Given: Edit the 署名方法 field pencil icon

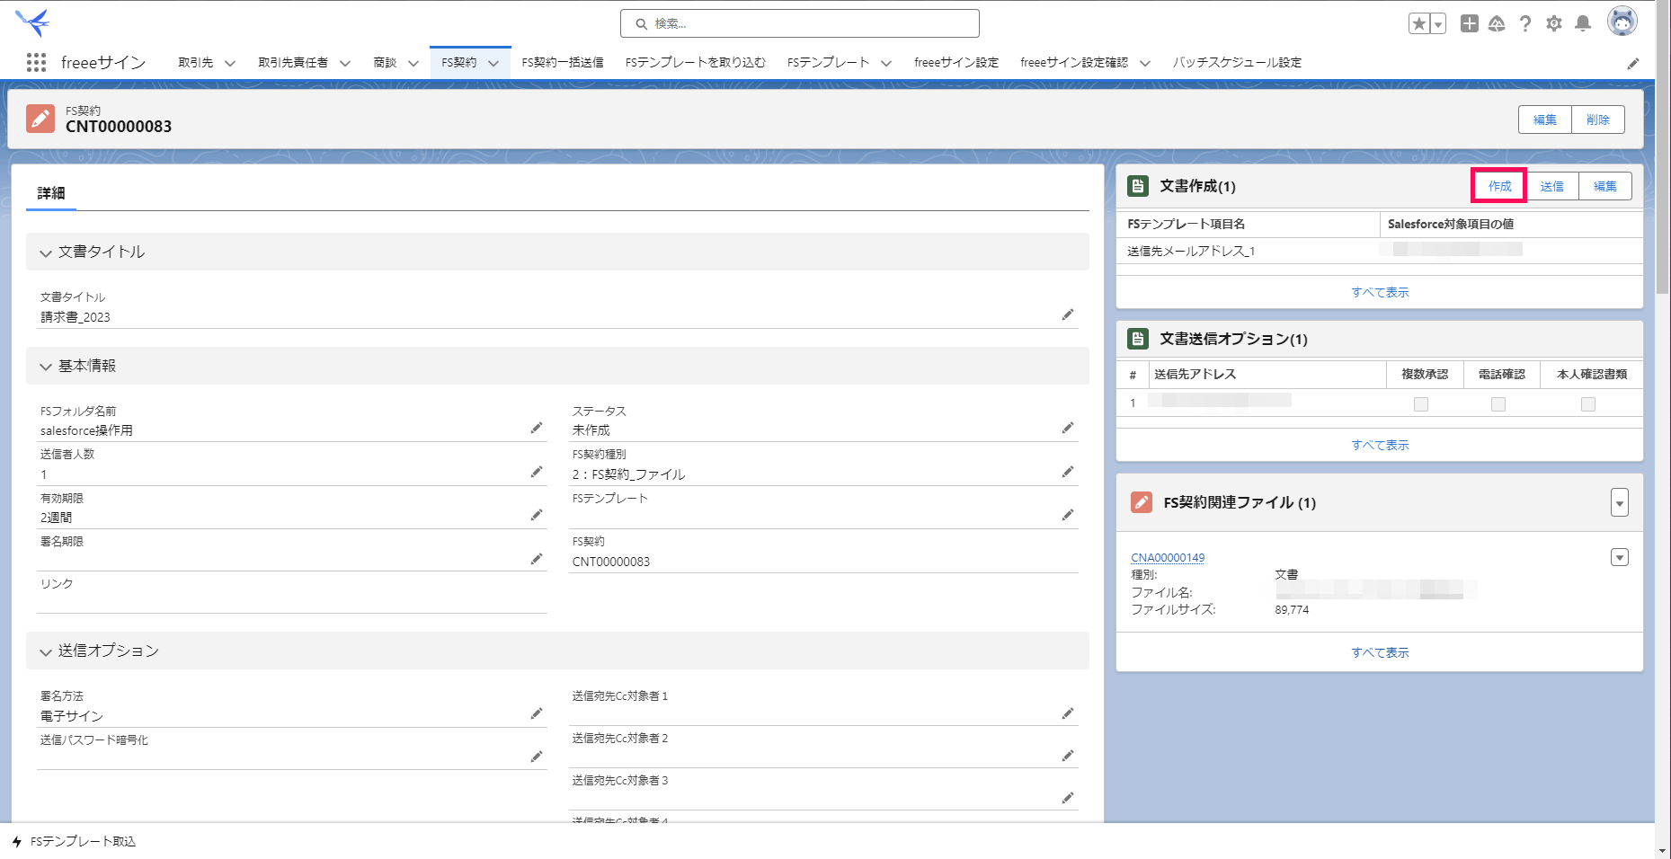Looking at the screenshot, I should [537, 713].
